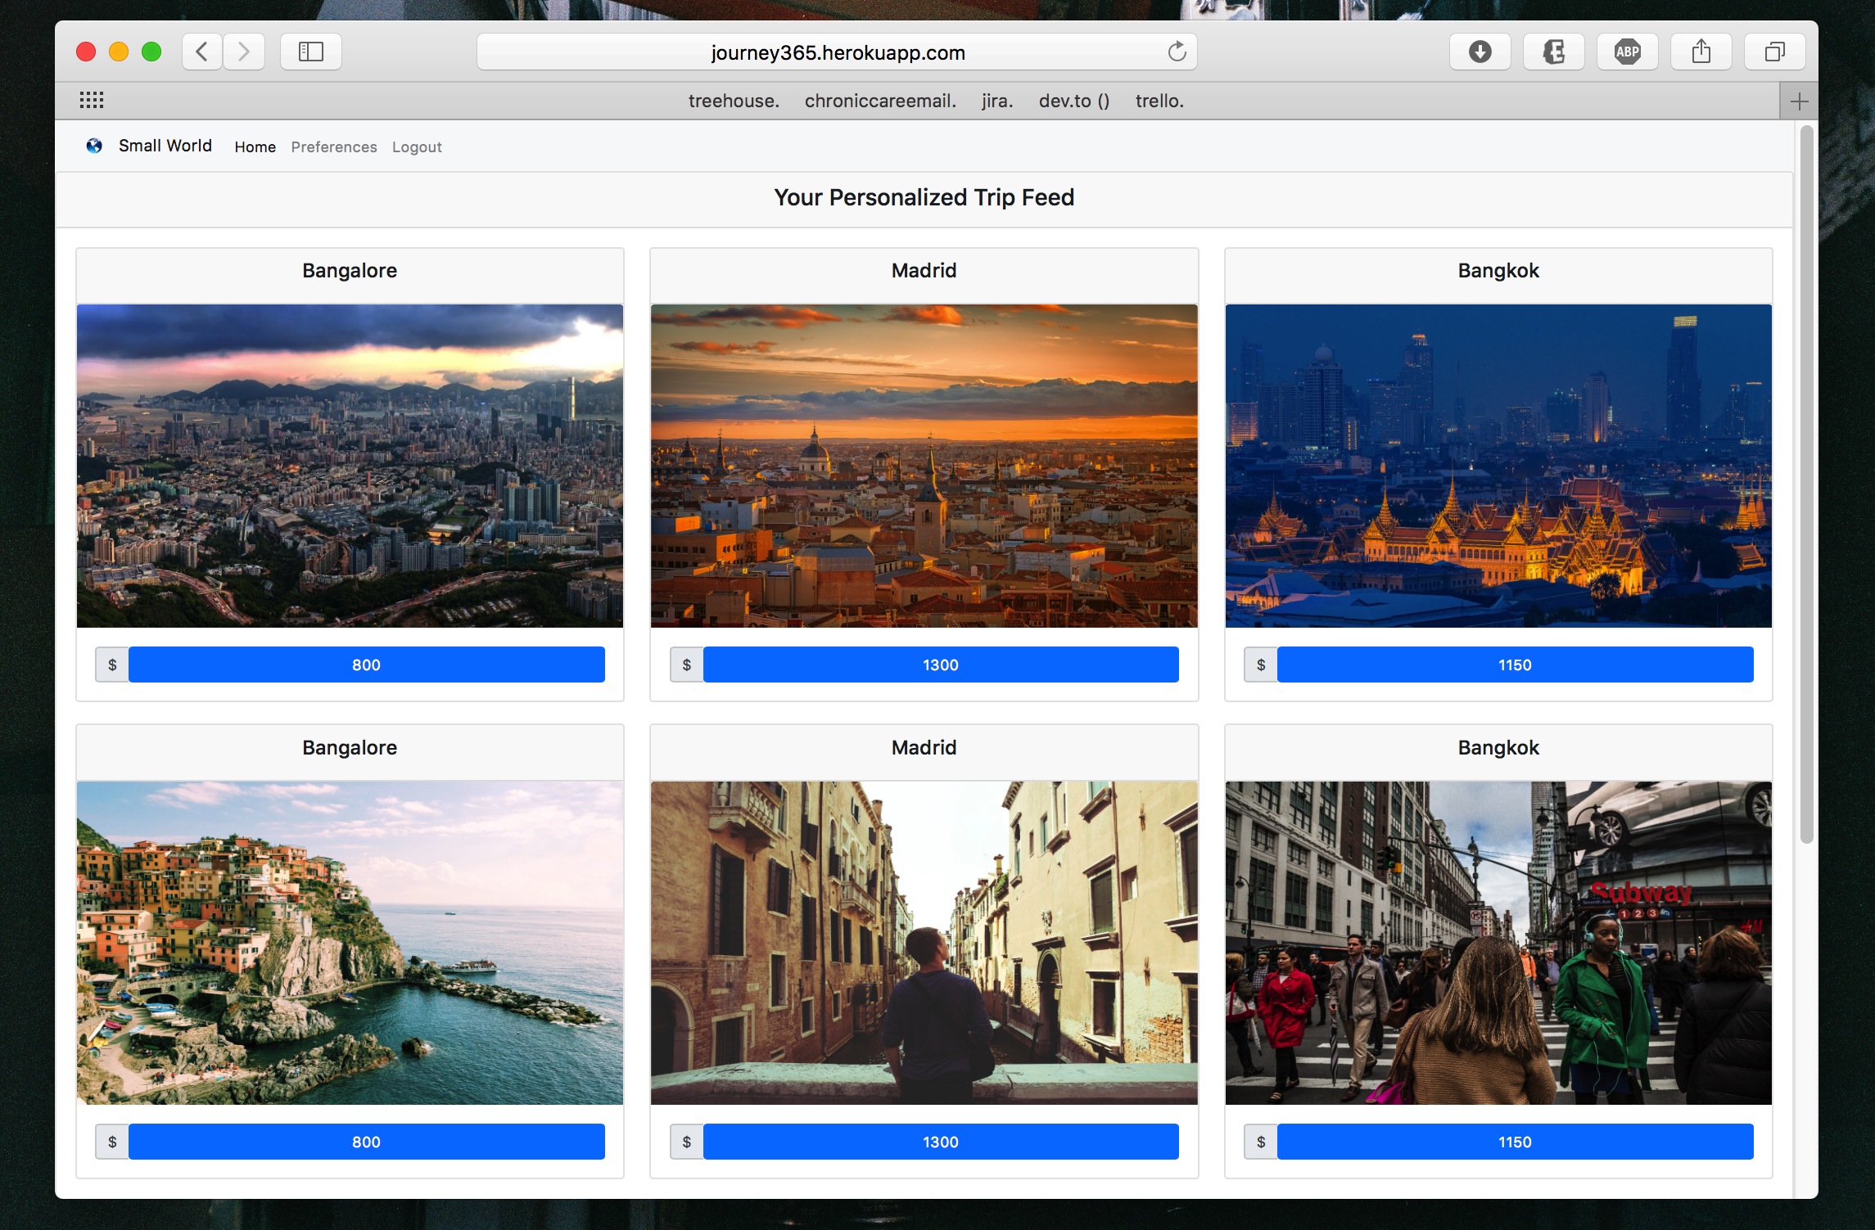Click the Bangkok temple night photo
Viewport: 1875px width, 1230px height.
(1498, 466)
